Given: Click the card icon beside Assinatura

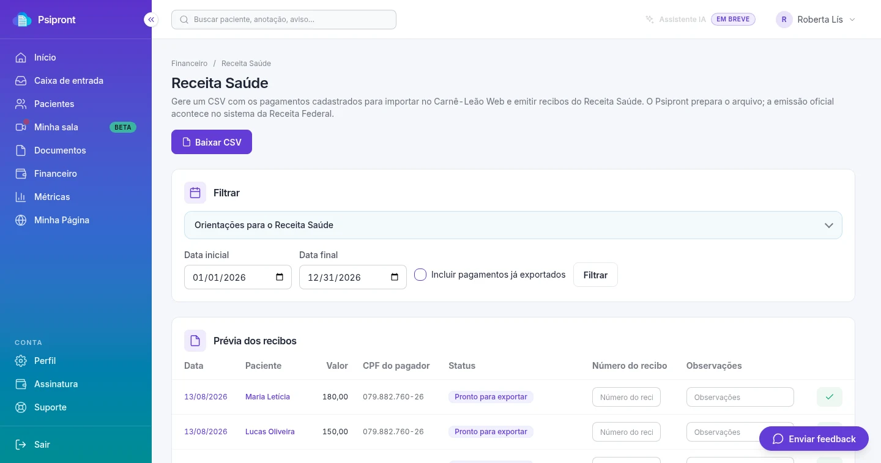Looking at the screenshot, I should [x=21, y=384].
